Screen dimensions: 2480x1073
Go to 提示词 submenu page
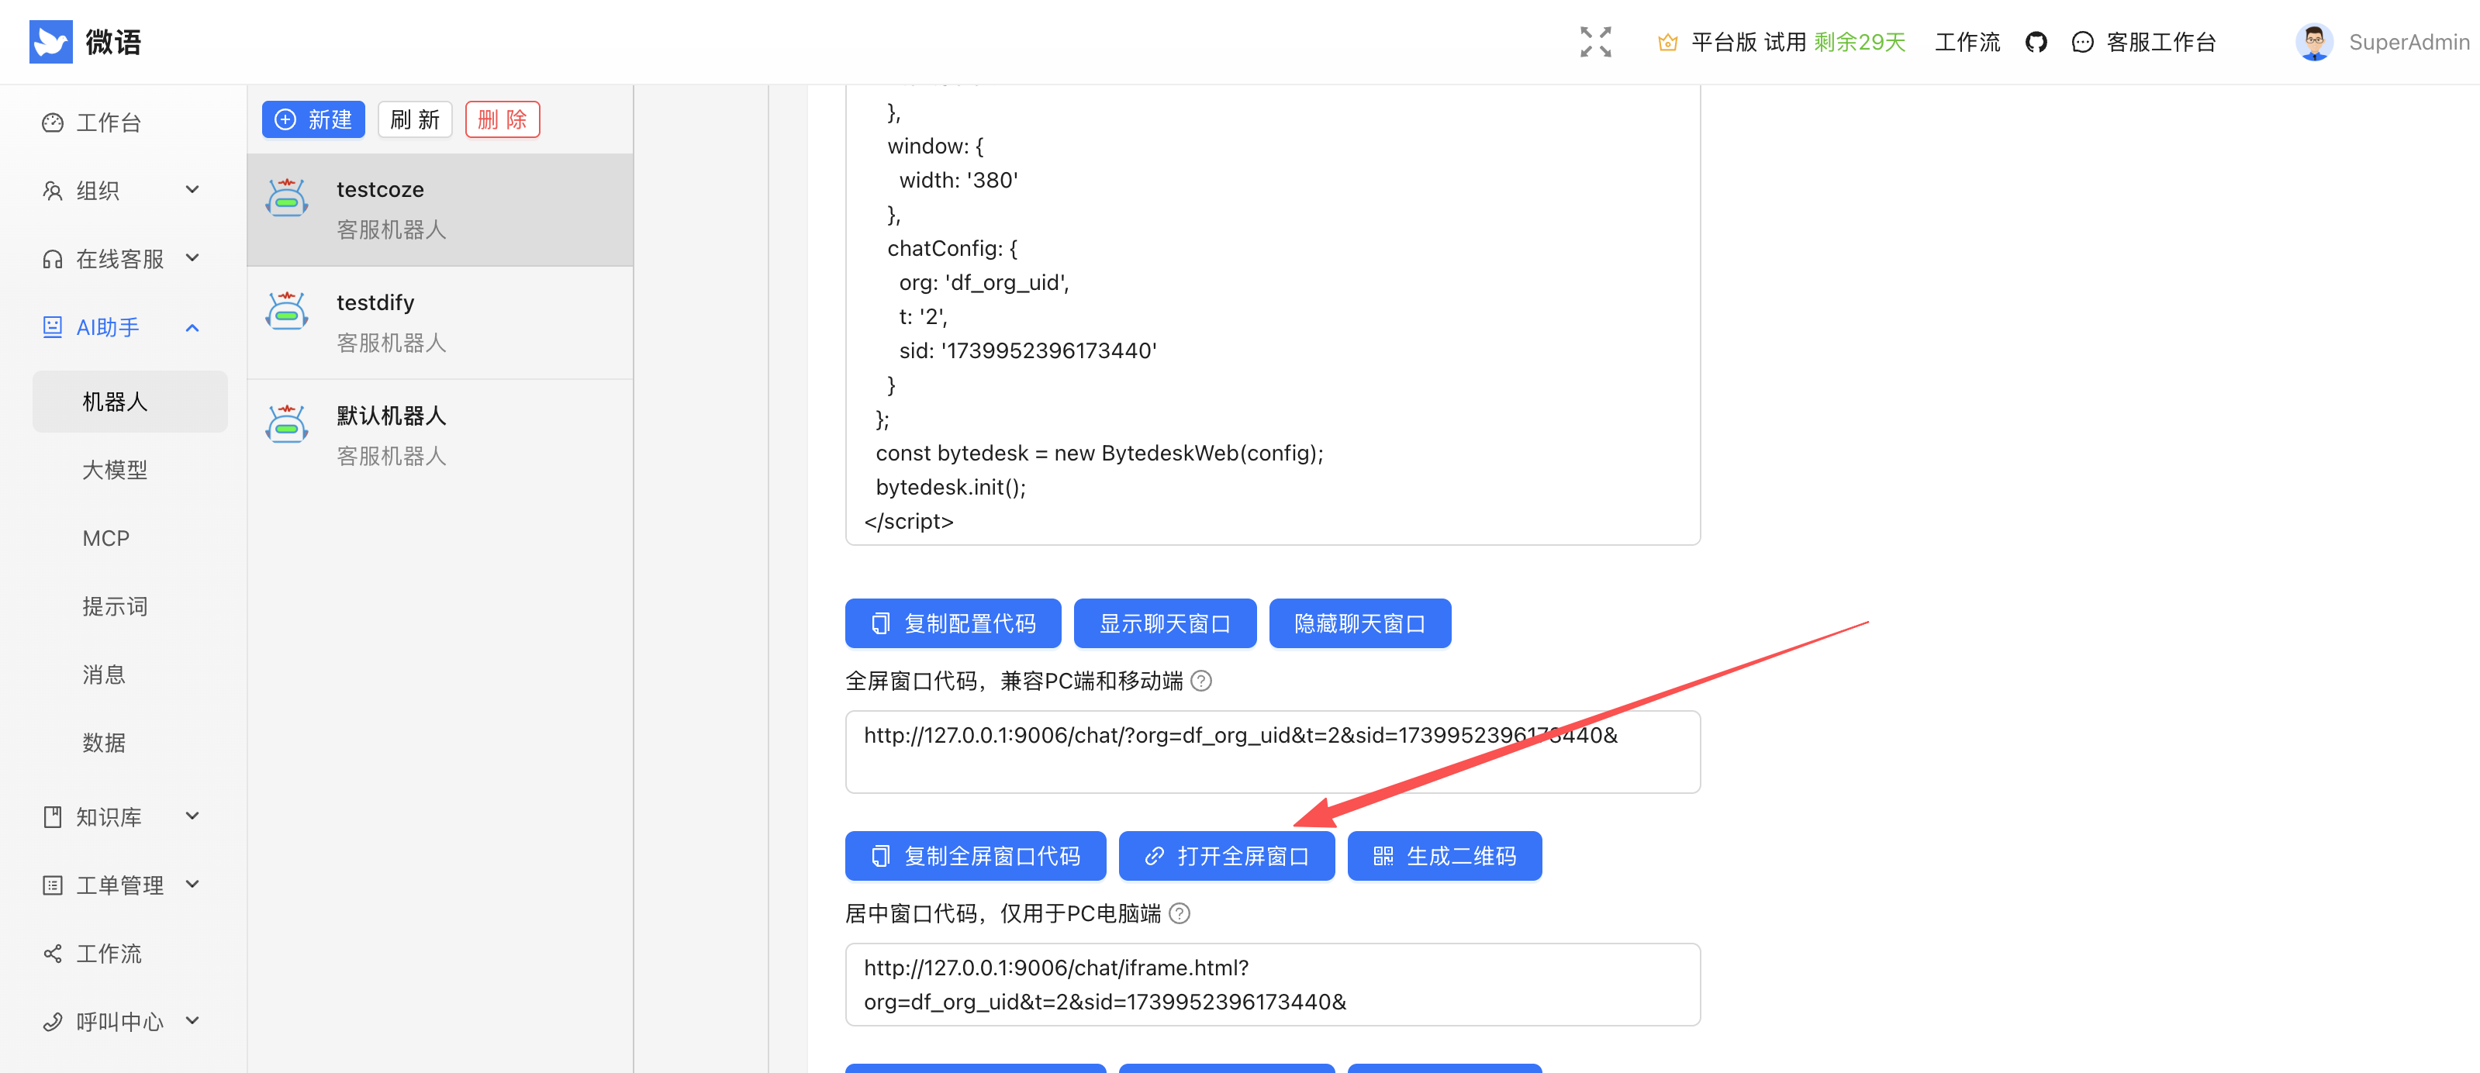pos(115,606)
